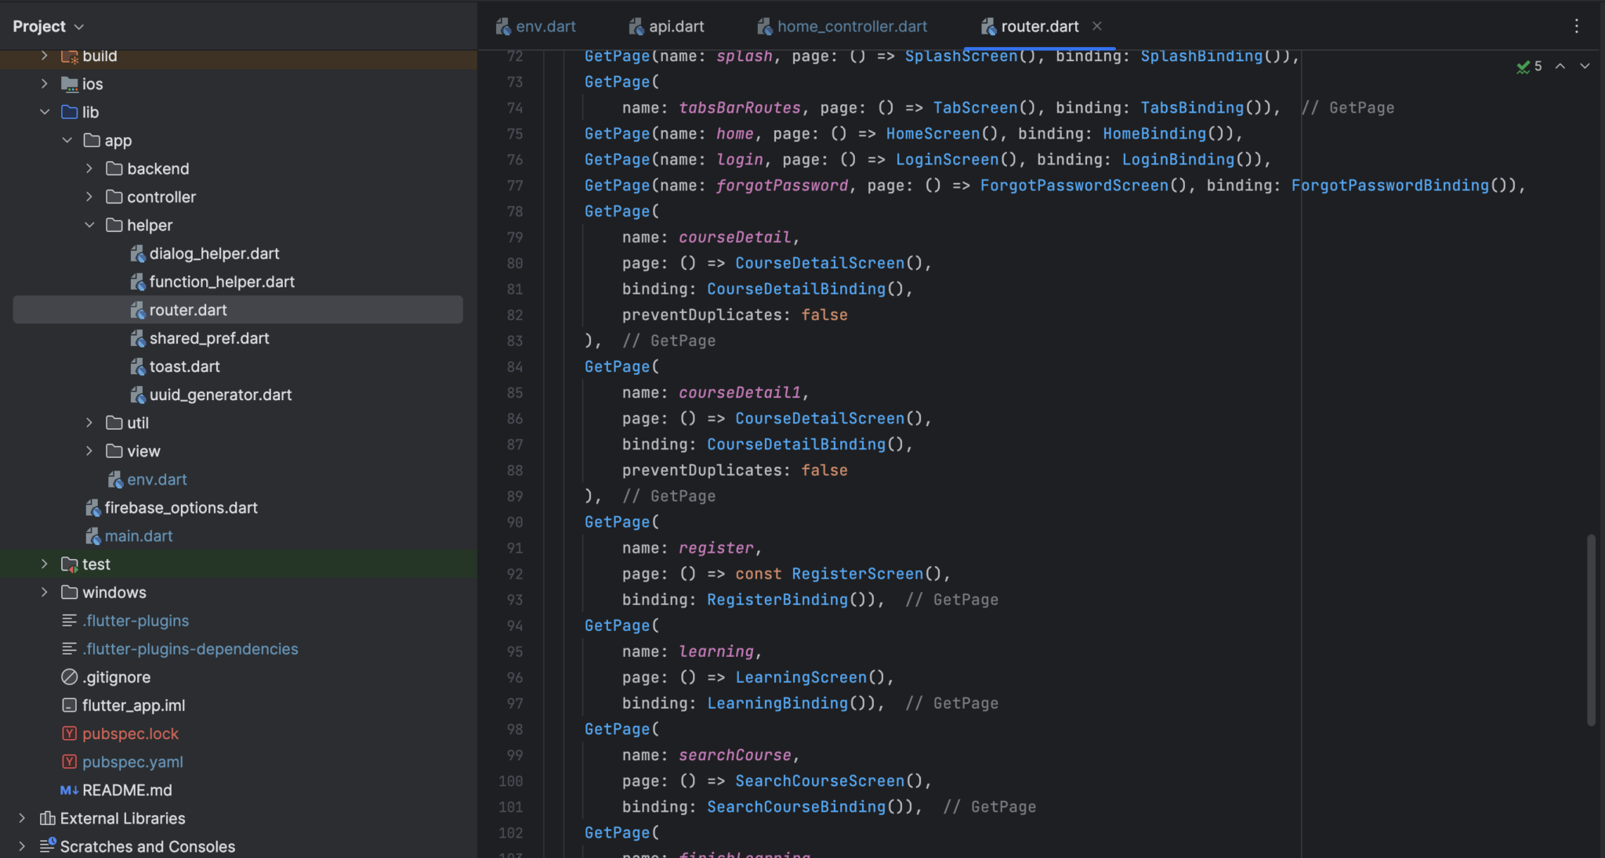Click the test folder icon
This screenshot has height=858, width=1605.
(x=70, y=564)
